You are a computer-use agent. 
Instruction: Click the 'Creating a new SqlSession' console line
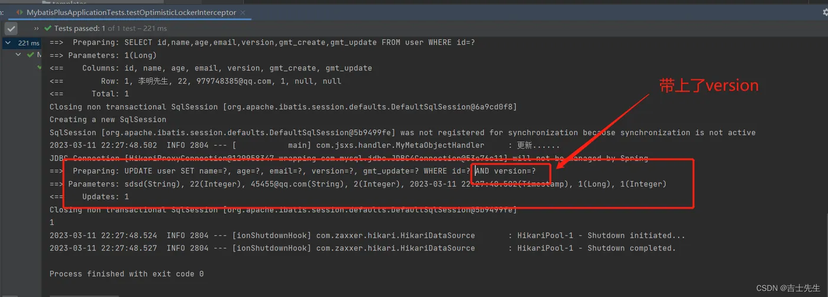pos(108,120)
